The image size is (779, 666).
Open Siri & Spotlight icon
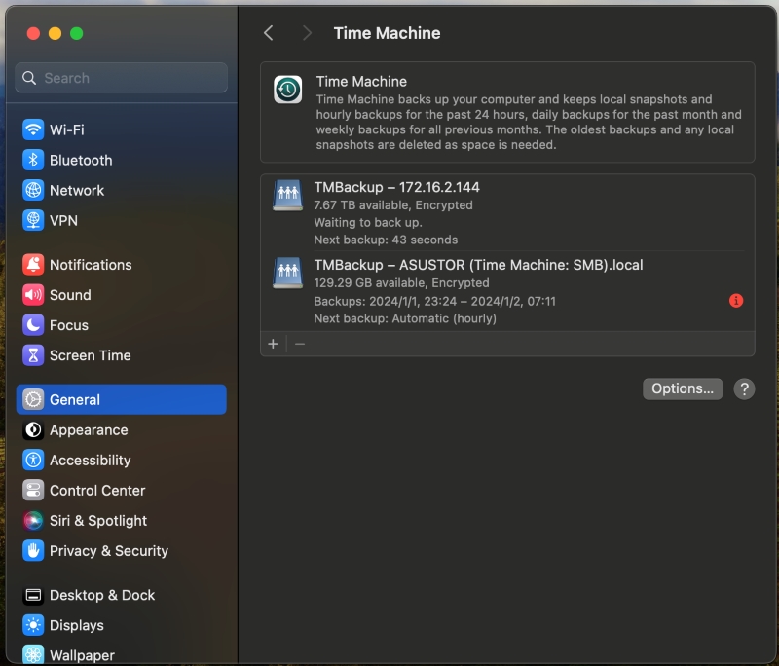[33, 521]
